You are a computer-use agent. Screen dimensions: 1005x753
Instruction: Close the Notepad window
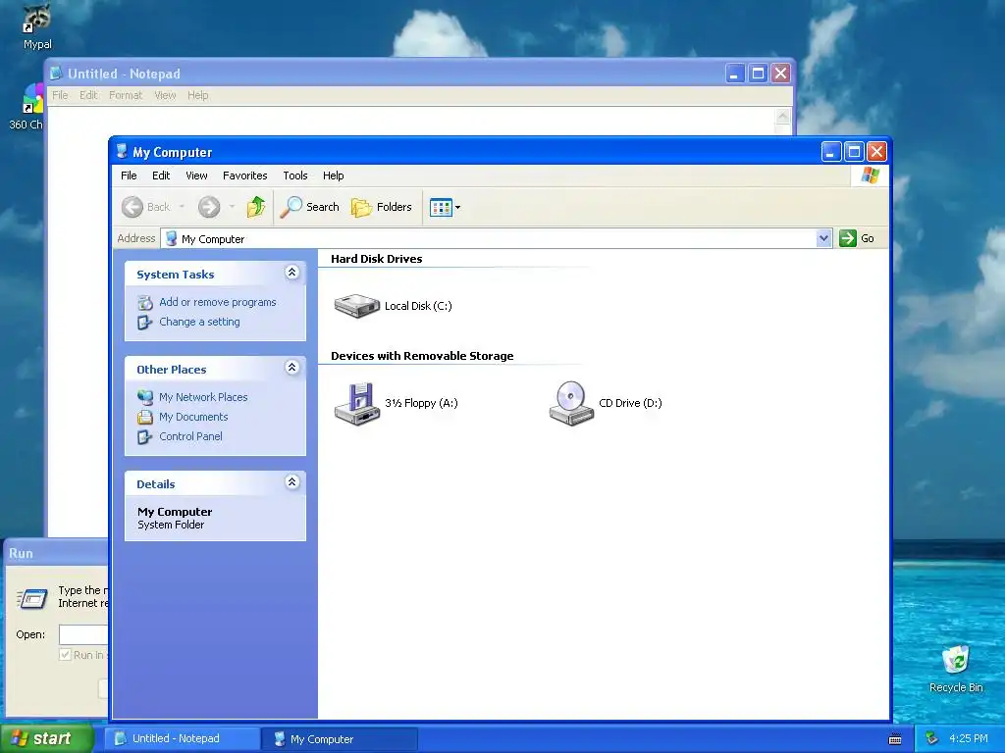point(780,73)
